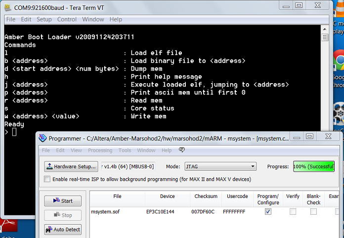Open the Tera Term Control menu
Image resolution: width=344 pixels, height=238 pixels.
pyautogui.click(x=67, y=19)
